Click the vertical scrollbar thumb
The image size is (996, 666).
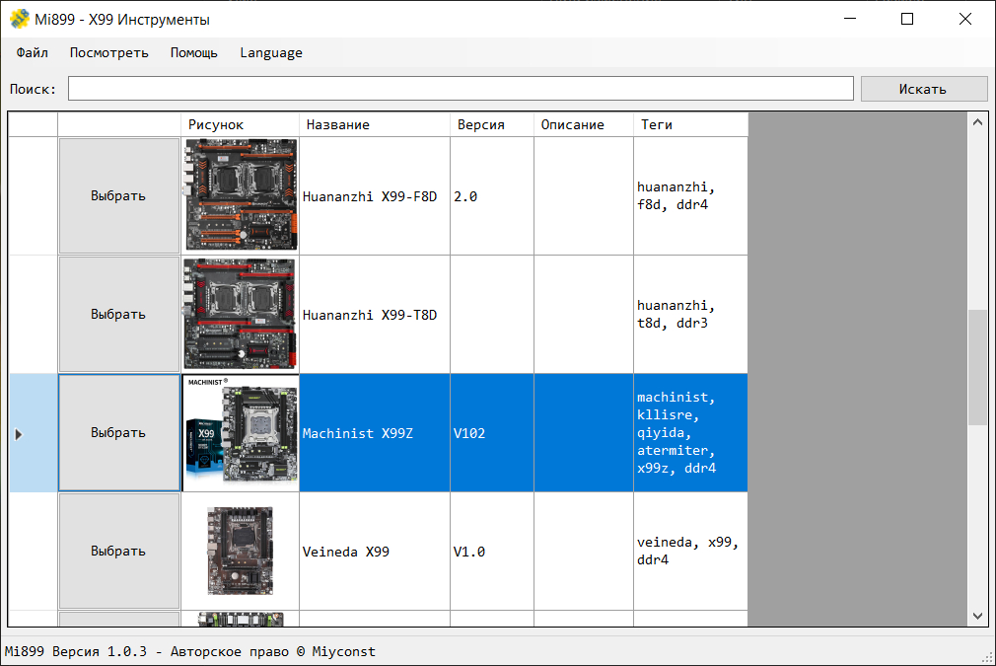click(977, 367)
